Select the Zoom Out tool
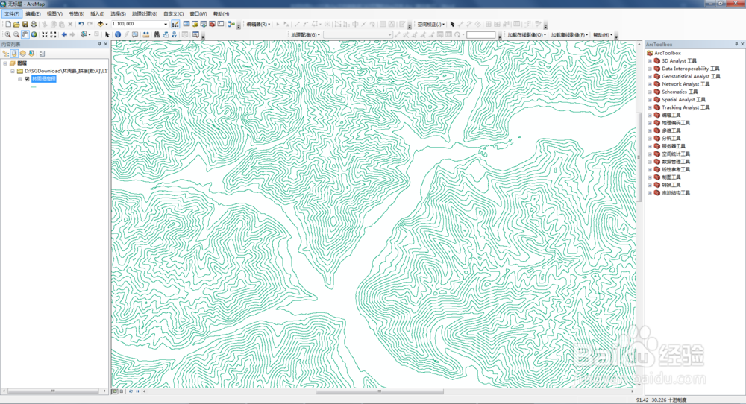746x404 pixels. 16,35
